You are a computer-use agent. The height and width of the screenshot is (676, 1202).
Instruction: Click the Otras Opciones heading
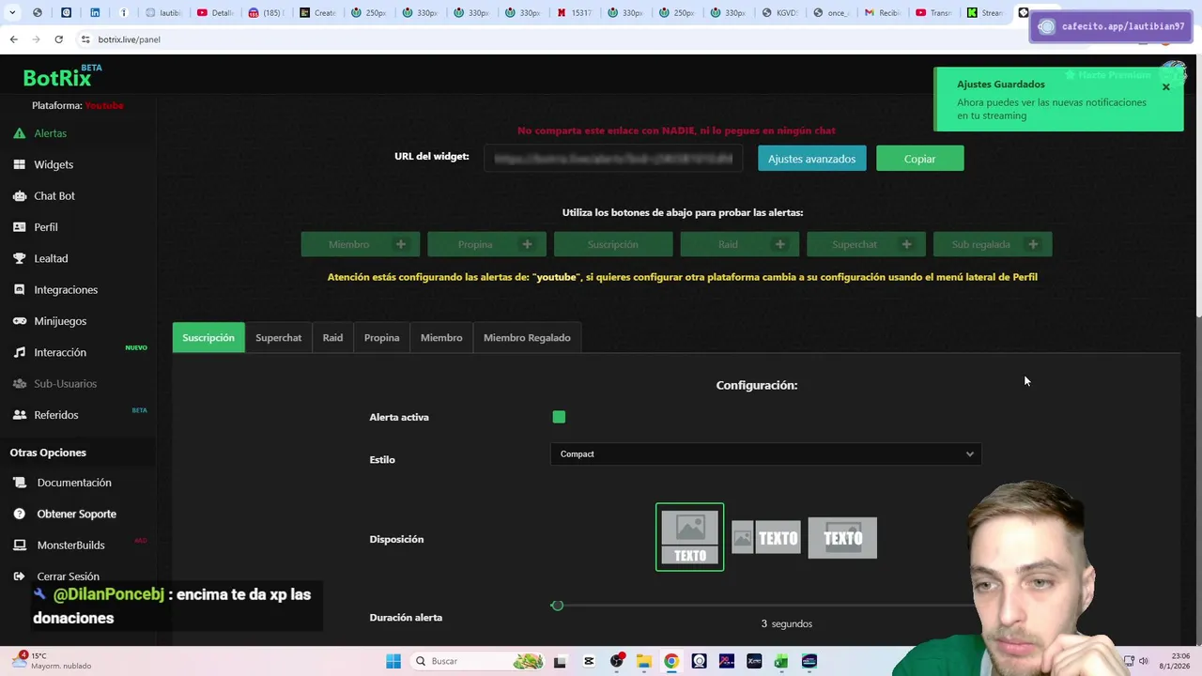48,453
